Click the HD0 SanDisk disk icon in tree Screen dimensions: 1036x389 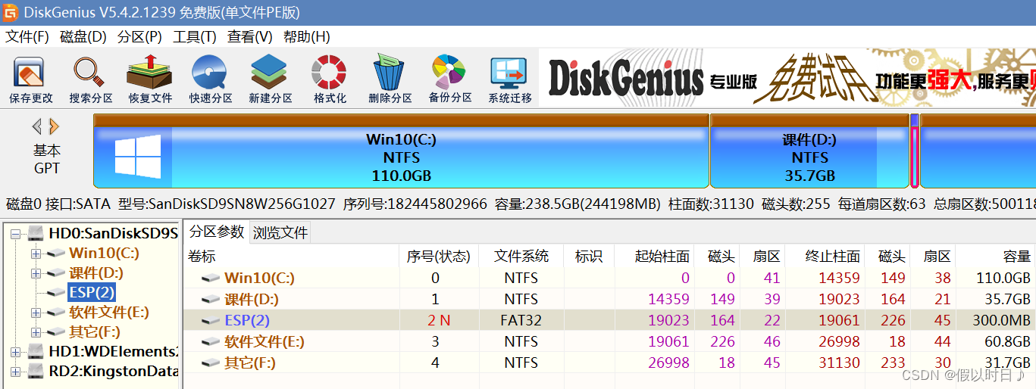coord(35,233)
